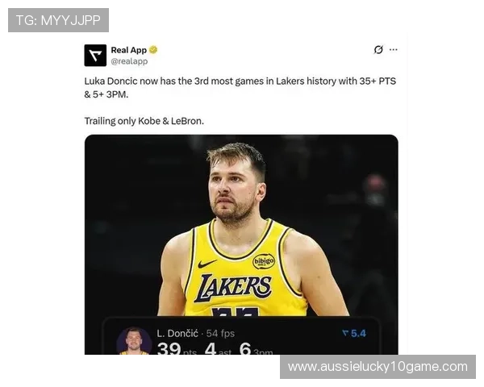The height and width of the screenshot is (387, 484).
Task: Open the @realapp handle link
Action: (x=129, y=61)
